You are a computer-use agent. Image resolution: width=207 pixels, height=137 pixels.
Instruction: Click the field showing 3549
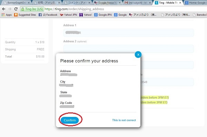coord(167,82)
